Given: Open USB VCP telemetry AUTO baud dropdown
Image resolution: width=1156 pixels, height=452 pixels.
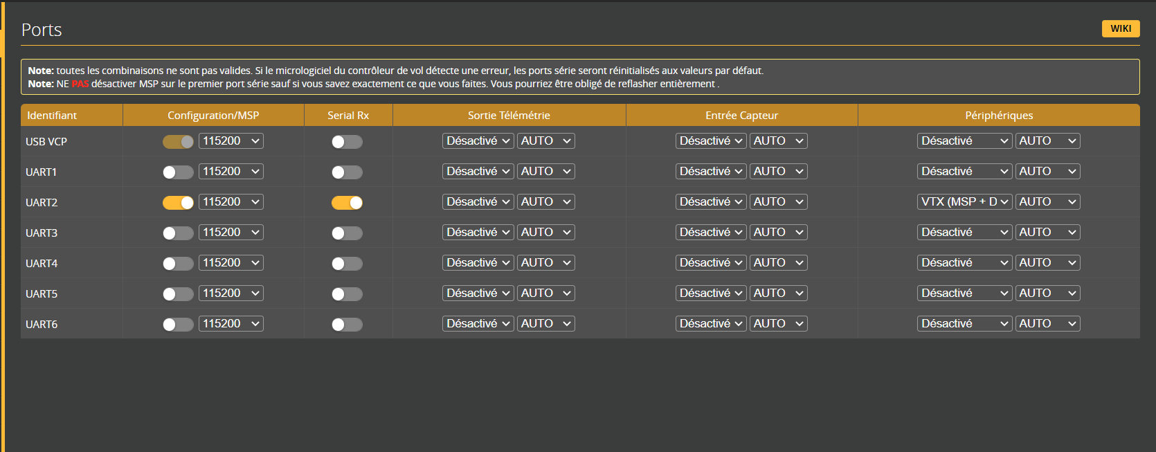Looking at the screenshot, I should (x=545, y=141).
